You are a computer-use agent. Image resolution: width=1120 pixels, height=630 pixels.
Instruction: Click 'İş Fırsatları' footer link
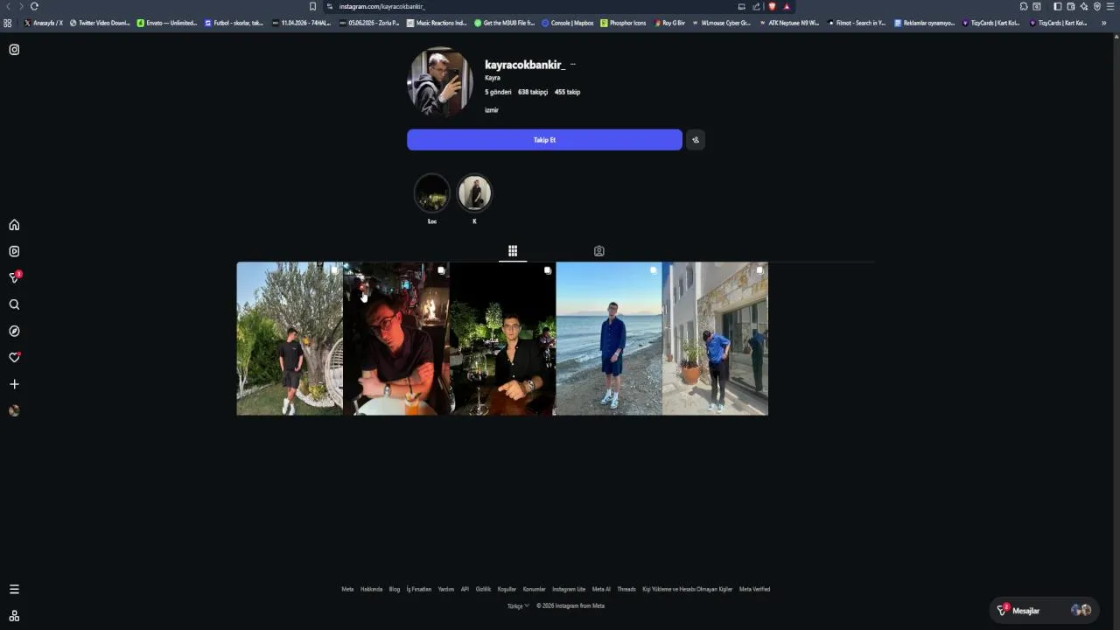[x=419, y=589]
